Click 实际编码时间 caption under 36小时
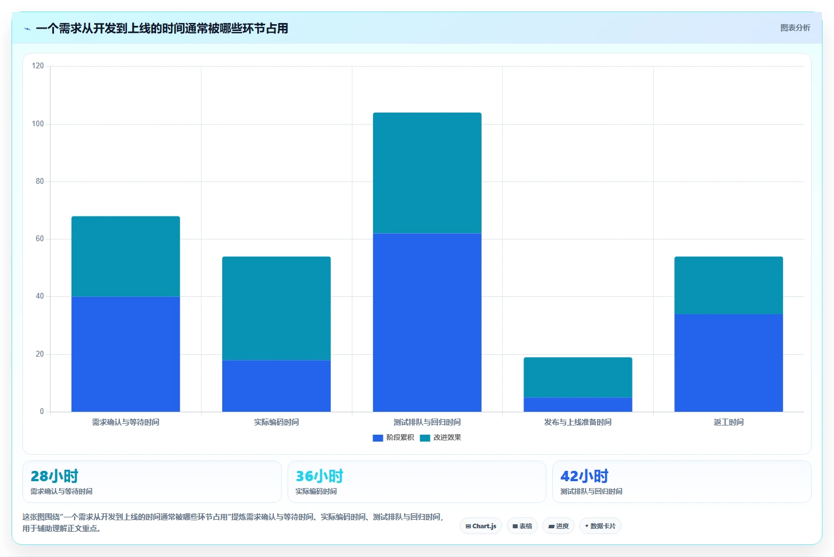This screenshot has height=557, width=834. tap(316, 492)
